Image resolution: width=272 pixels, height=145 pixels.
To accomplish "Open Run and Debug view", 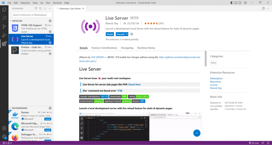I will point(4,35).
